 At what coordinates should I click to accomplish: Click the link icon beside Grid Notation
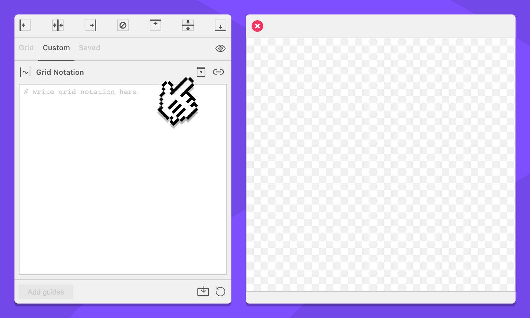pos(218,72)
